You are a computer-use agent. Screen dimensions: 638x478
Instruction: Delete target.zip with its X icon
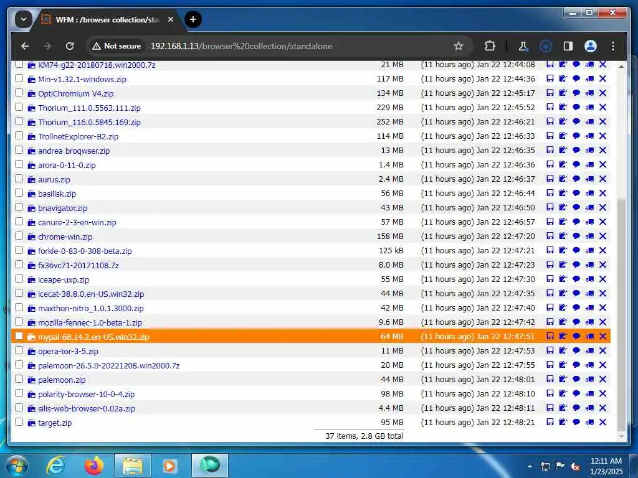click(x=603, y=423)
